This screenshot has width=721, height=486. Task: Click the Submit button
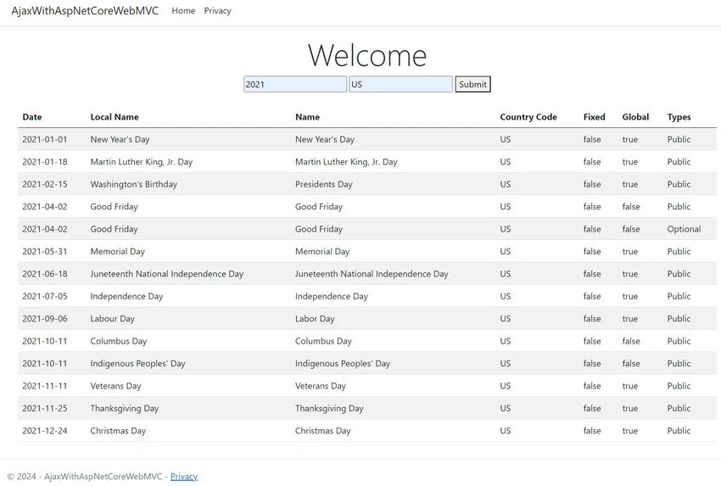(472, 84)
